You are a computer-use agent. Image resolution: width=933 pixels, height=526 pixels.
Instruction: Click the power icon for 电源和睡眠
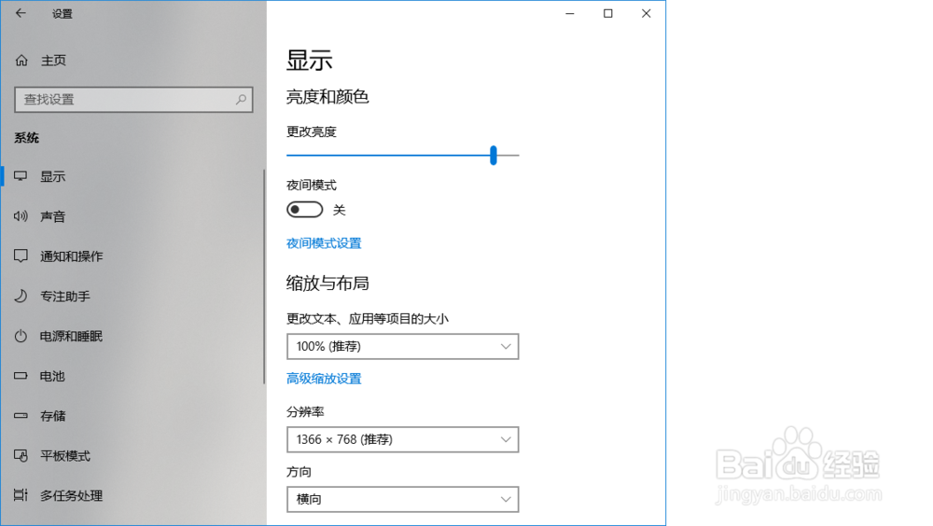point(21,336)
